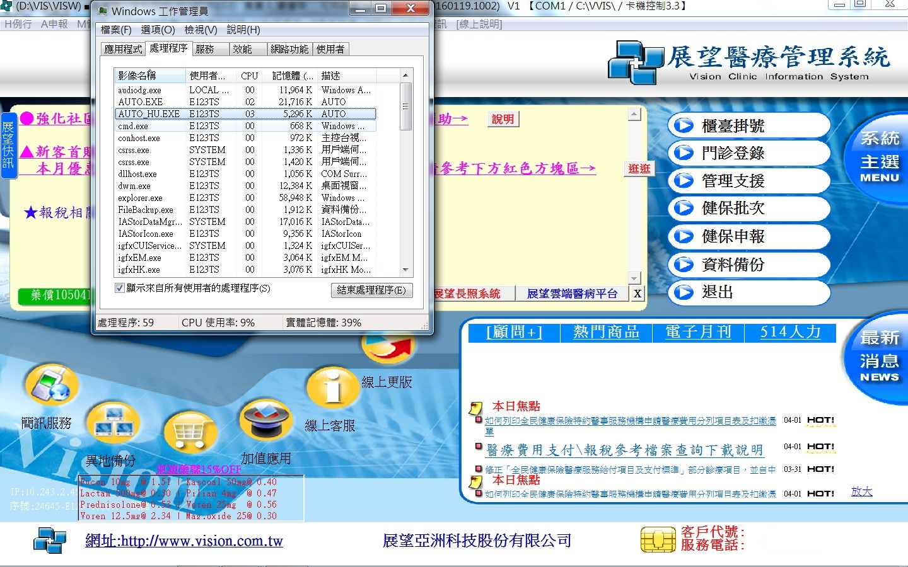Open the 檢視(V) menu in Task Manager
The width and height of the screenshot is (908, 567).
point(201,30)
